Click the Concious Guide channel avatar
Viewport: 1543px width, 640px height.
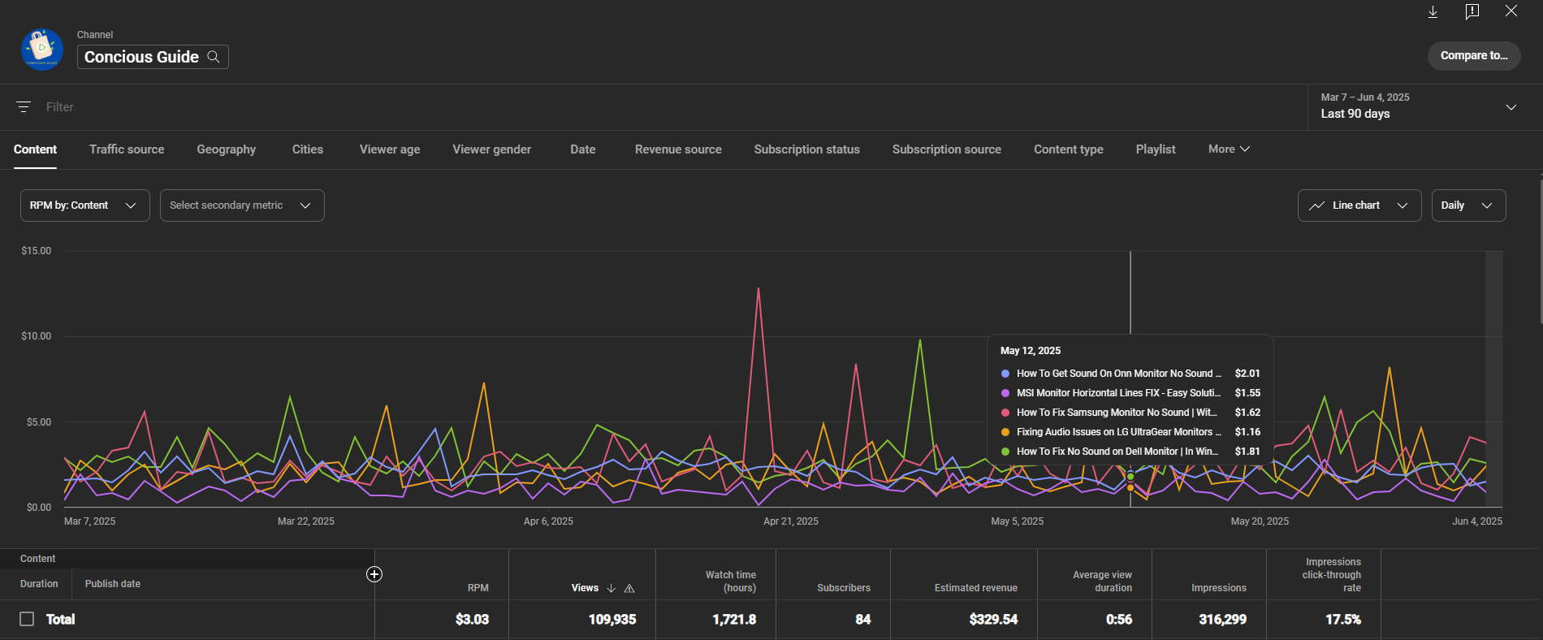click(42, 50)
